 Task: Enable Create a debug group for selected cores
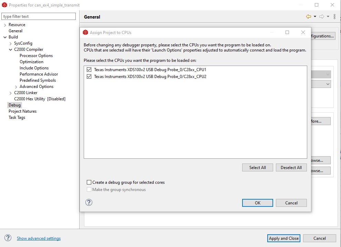click(89, 182)
